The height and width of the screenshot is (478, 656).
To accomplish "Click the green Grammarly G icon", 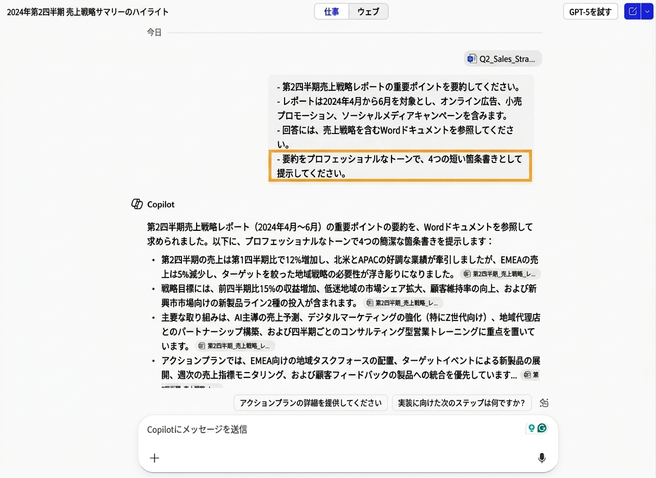I will (542, 428).
